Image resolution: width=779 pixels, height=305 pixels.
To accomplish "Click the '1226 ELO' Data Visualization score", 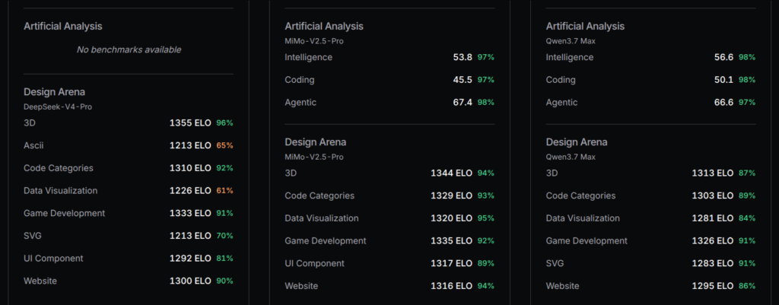I will (190, 191).
